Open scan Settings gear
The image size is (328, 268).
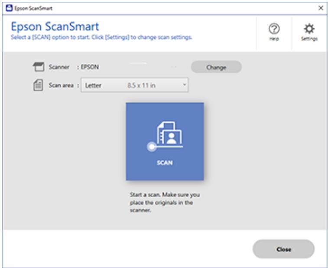[309, 32]
